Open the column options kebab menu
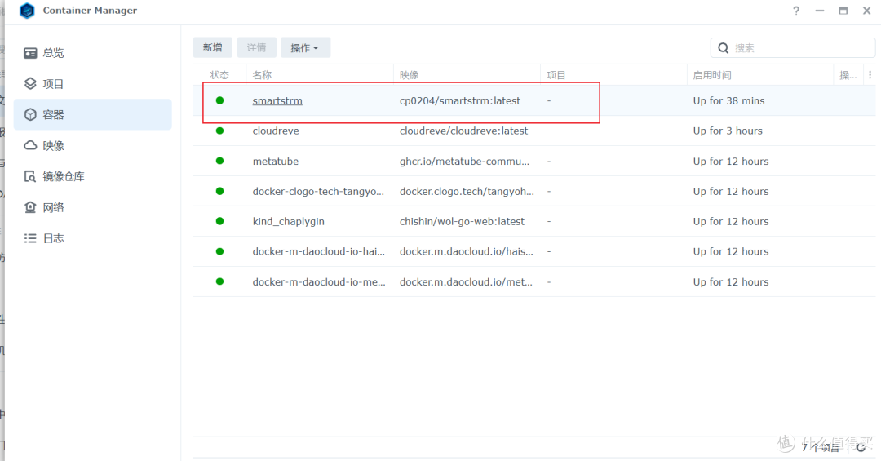 click(x=870, y=75)
